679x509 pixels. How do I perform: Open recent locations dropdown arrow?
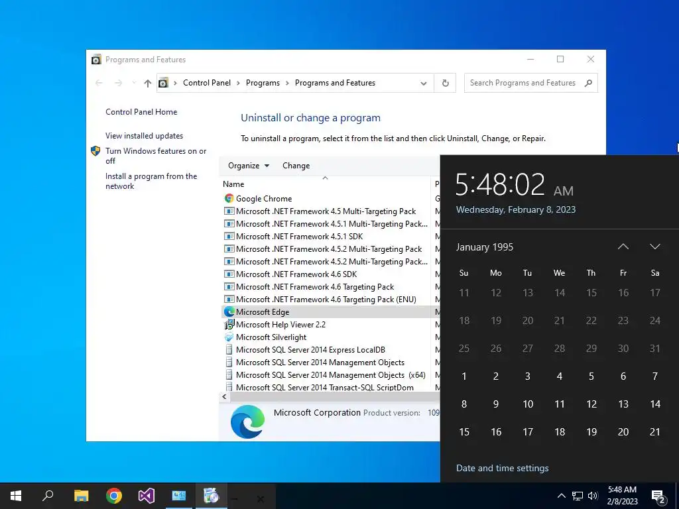pos(134,83)
